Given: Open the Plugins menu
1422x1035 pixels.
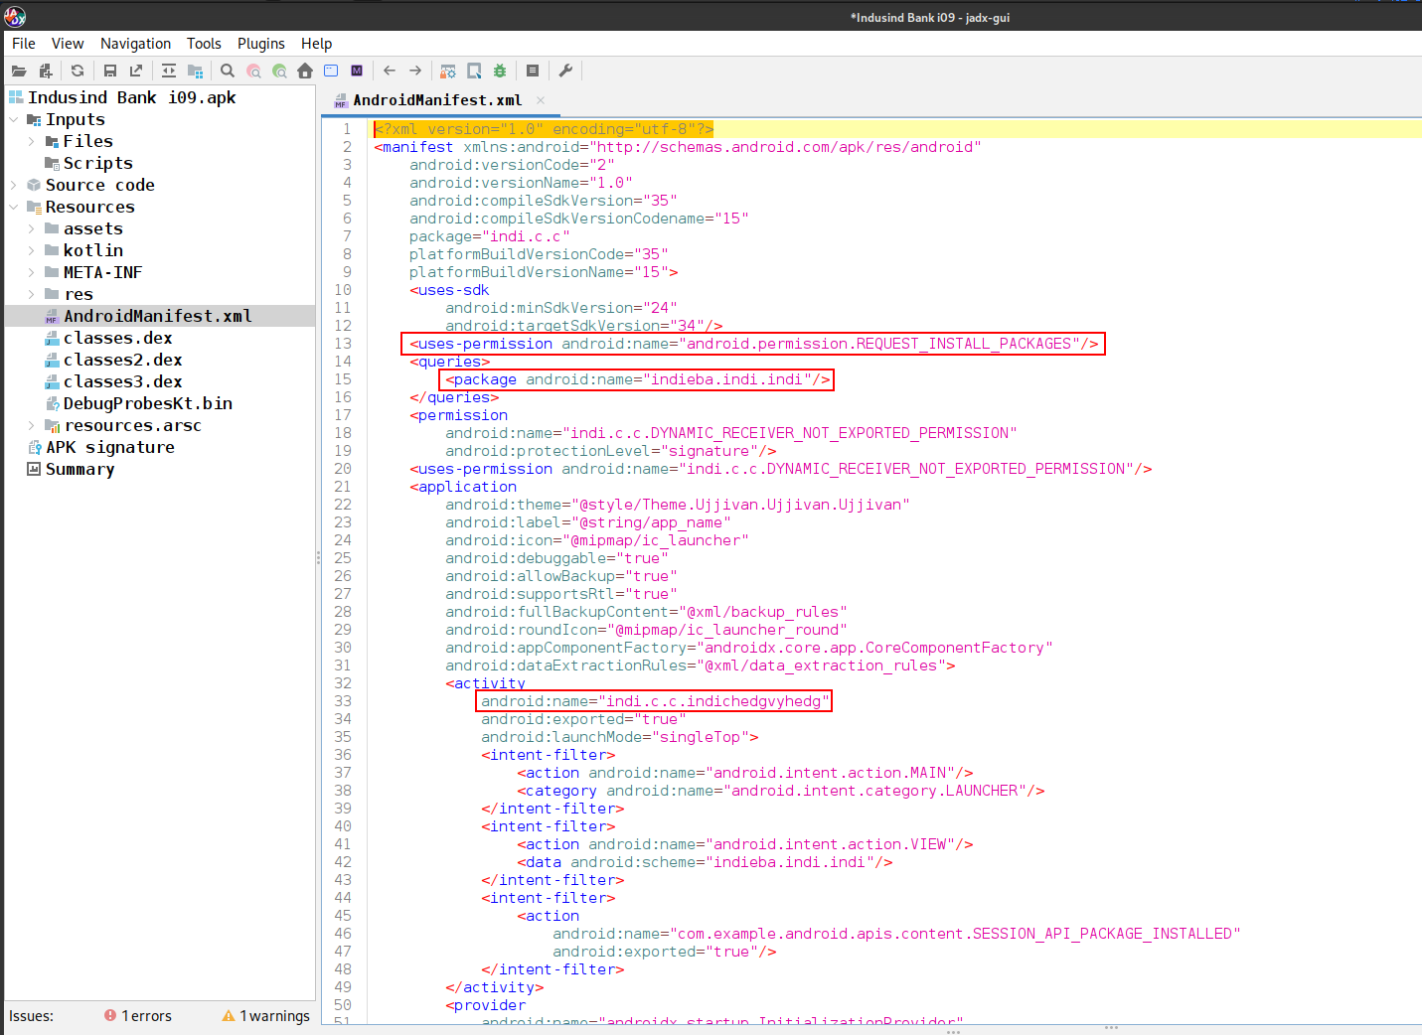Looking at the screenshot, I should pos(261,44).
